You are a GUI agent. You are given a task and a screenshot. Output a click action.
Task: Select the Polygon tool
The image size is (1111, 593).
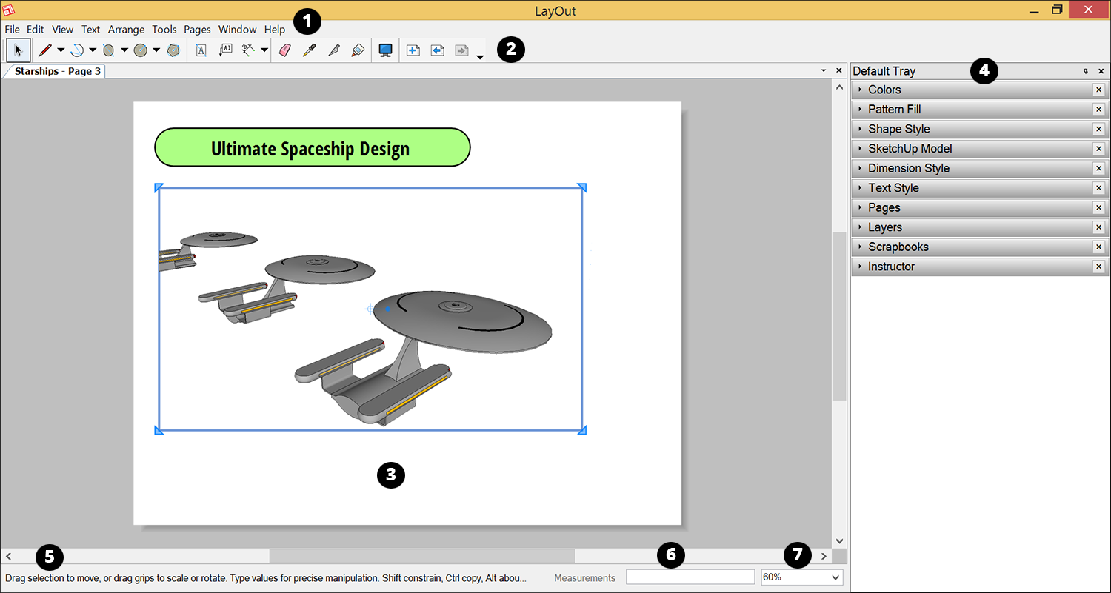(173, 50)
